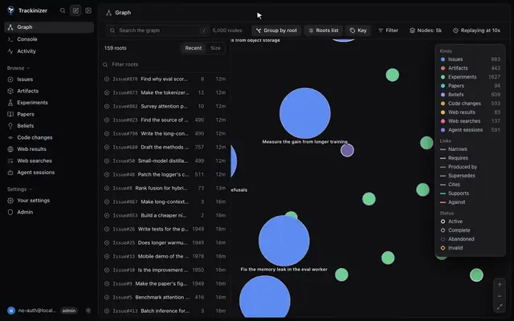Toggle the Roots list panel
This screenshot has width=514, height=321.
(x=323, y=30)
